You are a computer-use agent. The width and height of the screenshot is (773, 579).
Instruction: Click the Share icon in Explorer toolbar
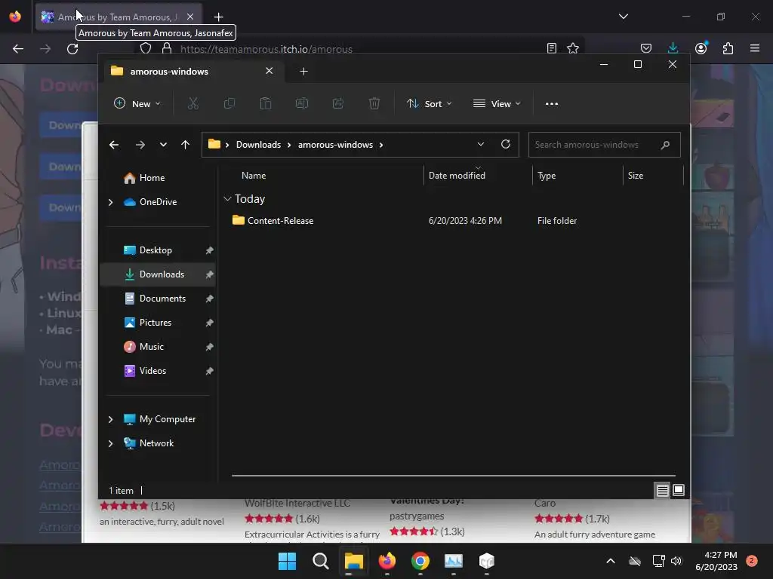[x=338, y=103]
